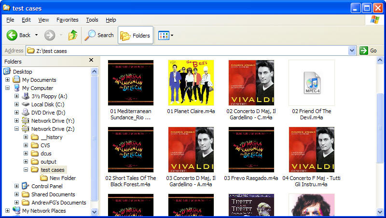The image size is (386, 218).
Task: Open the Address bar dropdown list
Action: pyautogui.click(x=352, y=51)
